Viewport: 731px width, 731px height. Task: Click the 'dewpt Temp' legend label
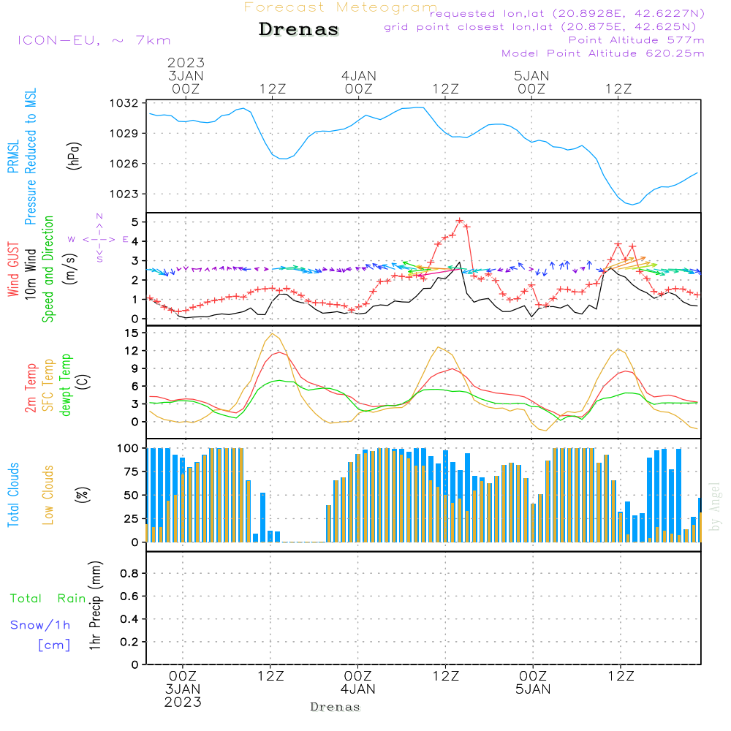(65, 385)
